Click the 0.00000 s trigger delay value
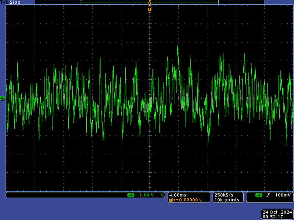294x220 pixels. pos(190,200)
